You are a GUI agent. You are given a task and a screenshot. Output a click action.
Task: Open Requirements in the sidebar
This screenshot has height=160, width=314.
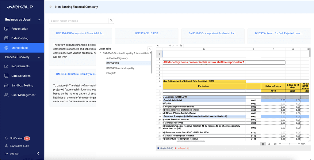22,66
